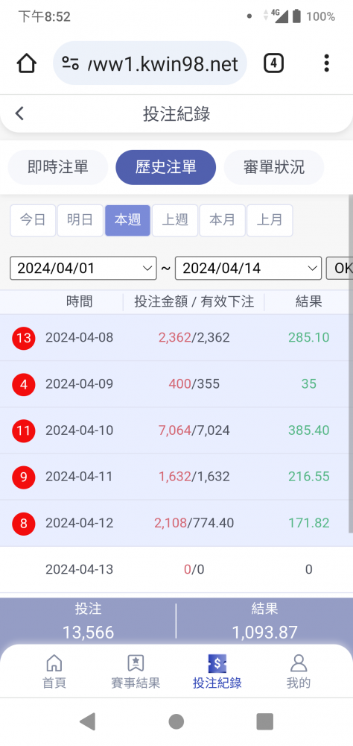Screen dimensions: 353x746
Task: Select the 本月 date filter
Action: click(223, 220)
